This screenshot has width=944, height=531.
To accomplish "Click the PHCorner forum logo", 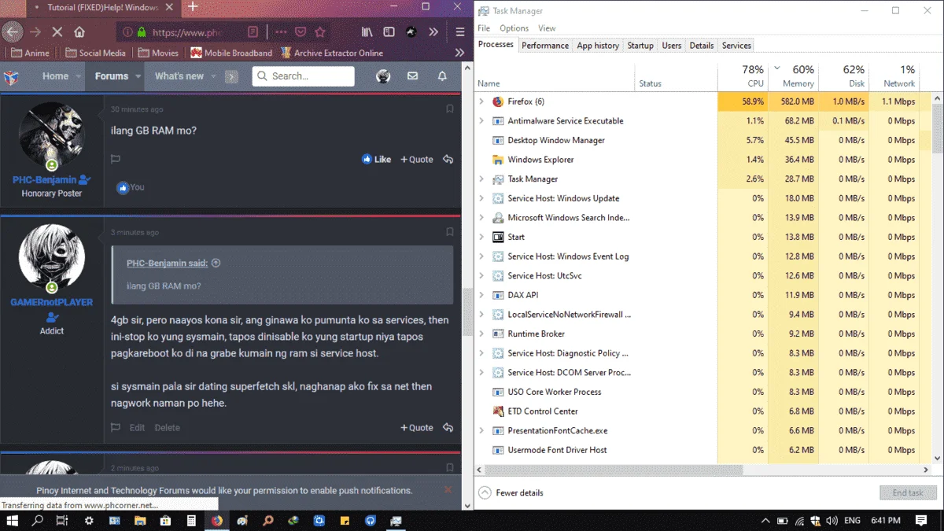I will pyautogui.click(x=11, y=77).
